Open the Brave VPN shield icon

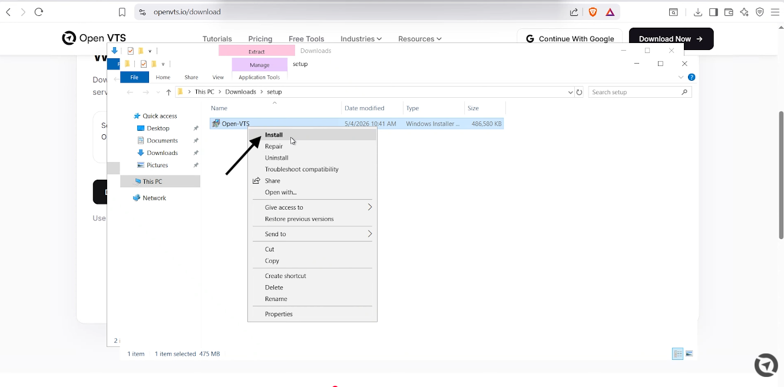(760, 12)
